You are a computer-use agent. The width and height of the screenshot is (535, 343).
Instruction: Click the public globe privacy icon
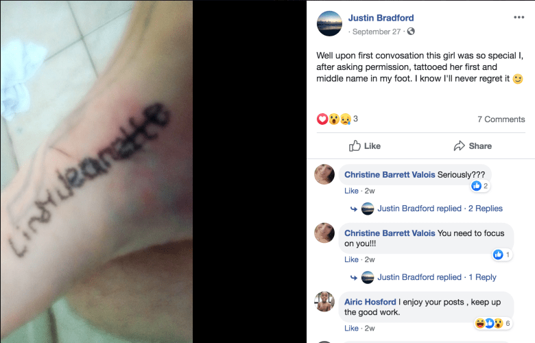411,32
